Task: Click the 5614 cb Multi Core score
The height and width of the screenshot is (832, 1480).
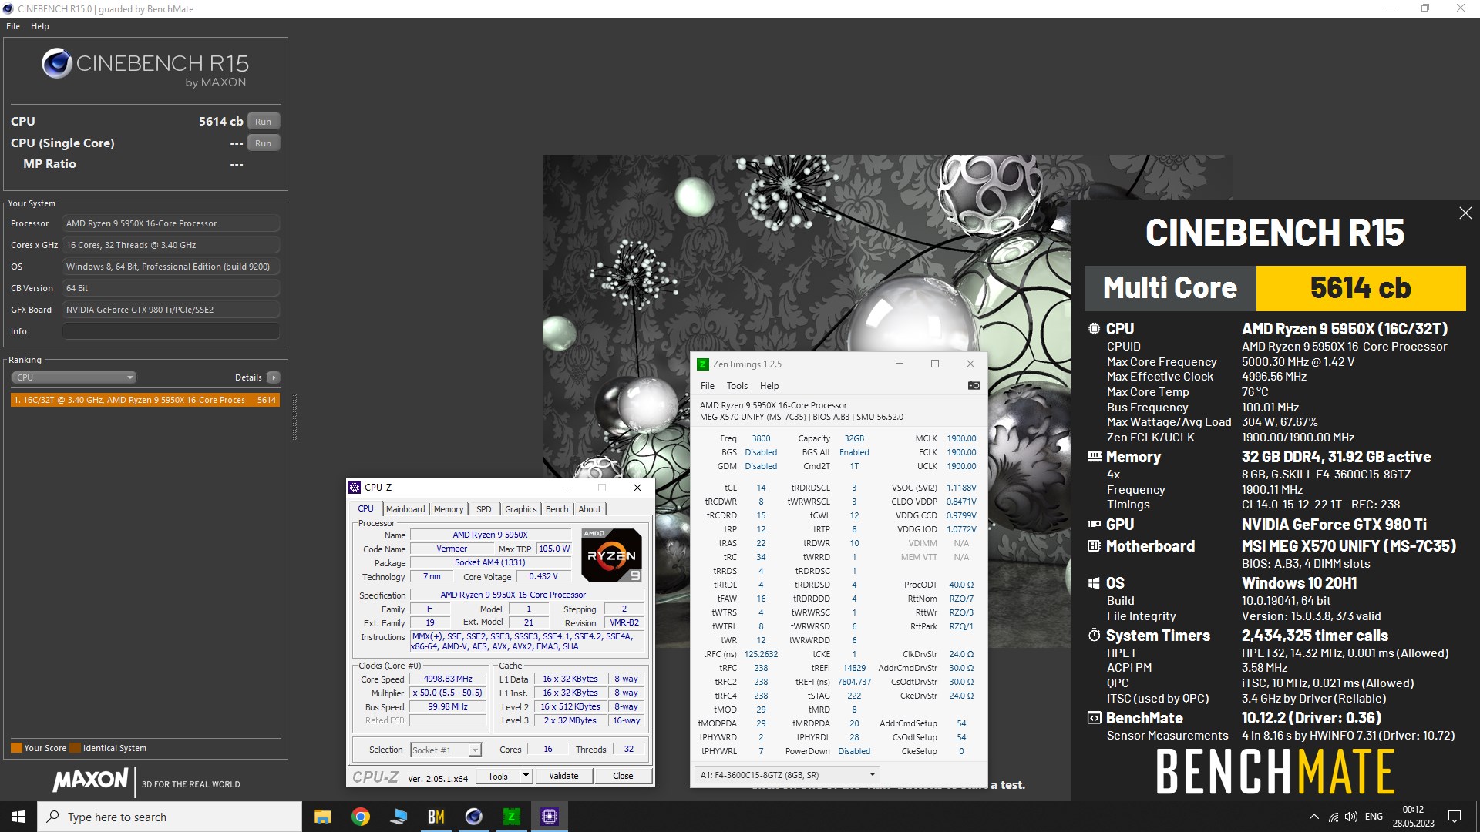Action: (x=1361, y=288)
